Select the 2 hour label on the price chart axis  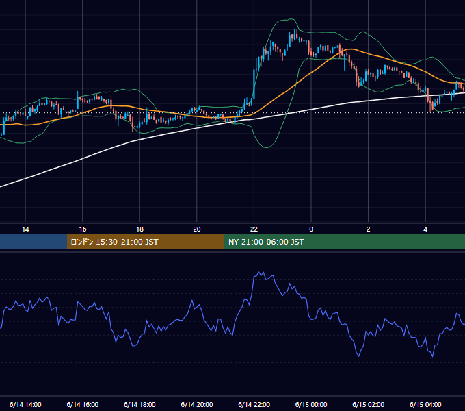[369, 229]
